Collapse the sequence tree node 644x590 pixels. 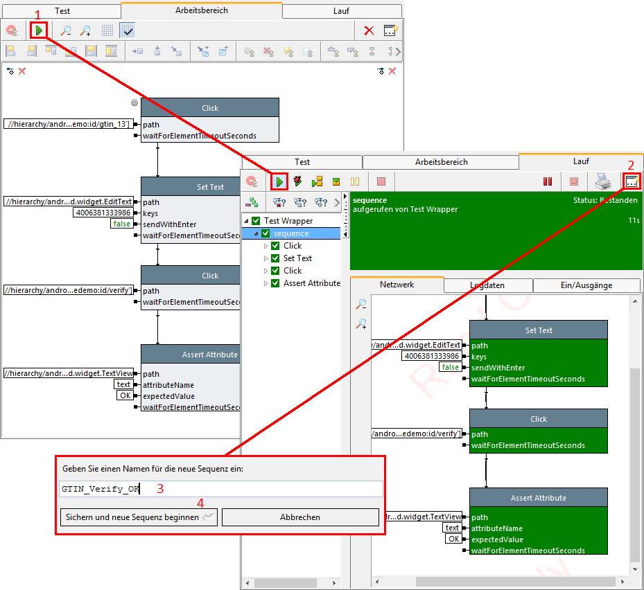[256, 233]
